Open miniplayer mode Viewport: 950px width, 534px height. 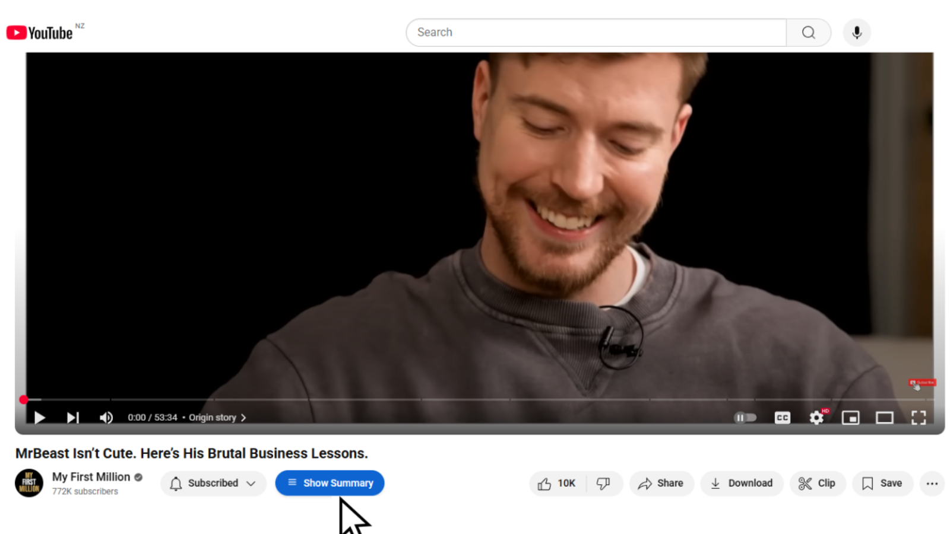pyautogui.click(x=850, y=418)
